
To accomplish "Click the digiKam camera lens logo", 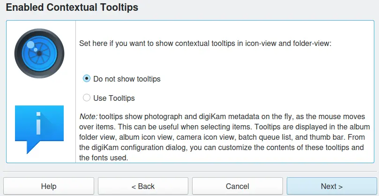I will coord(39,53).
